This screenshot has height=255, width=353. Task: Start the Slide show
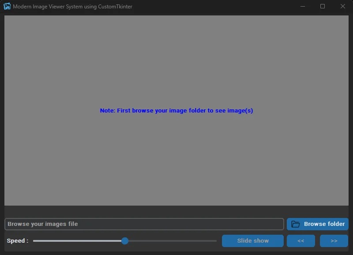click(x=252, y=241)
